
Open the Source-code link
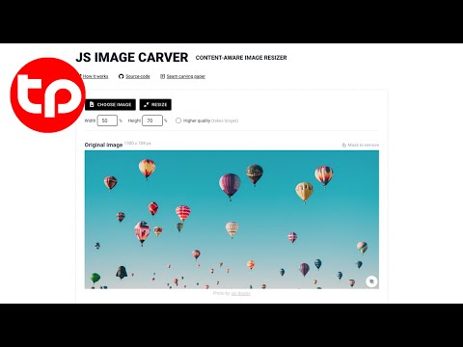(x=138, y=76)
